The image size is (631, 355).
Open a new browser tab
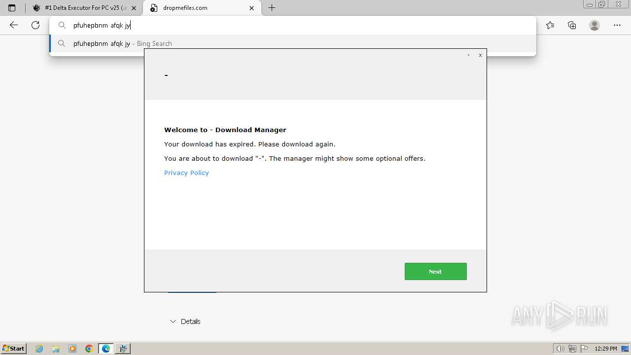272,8
